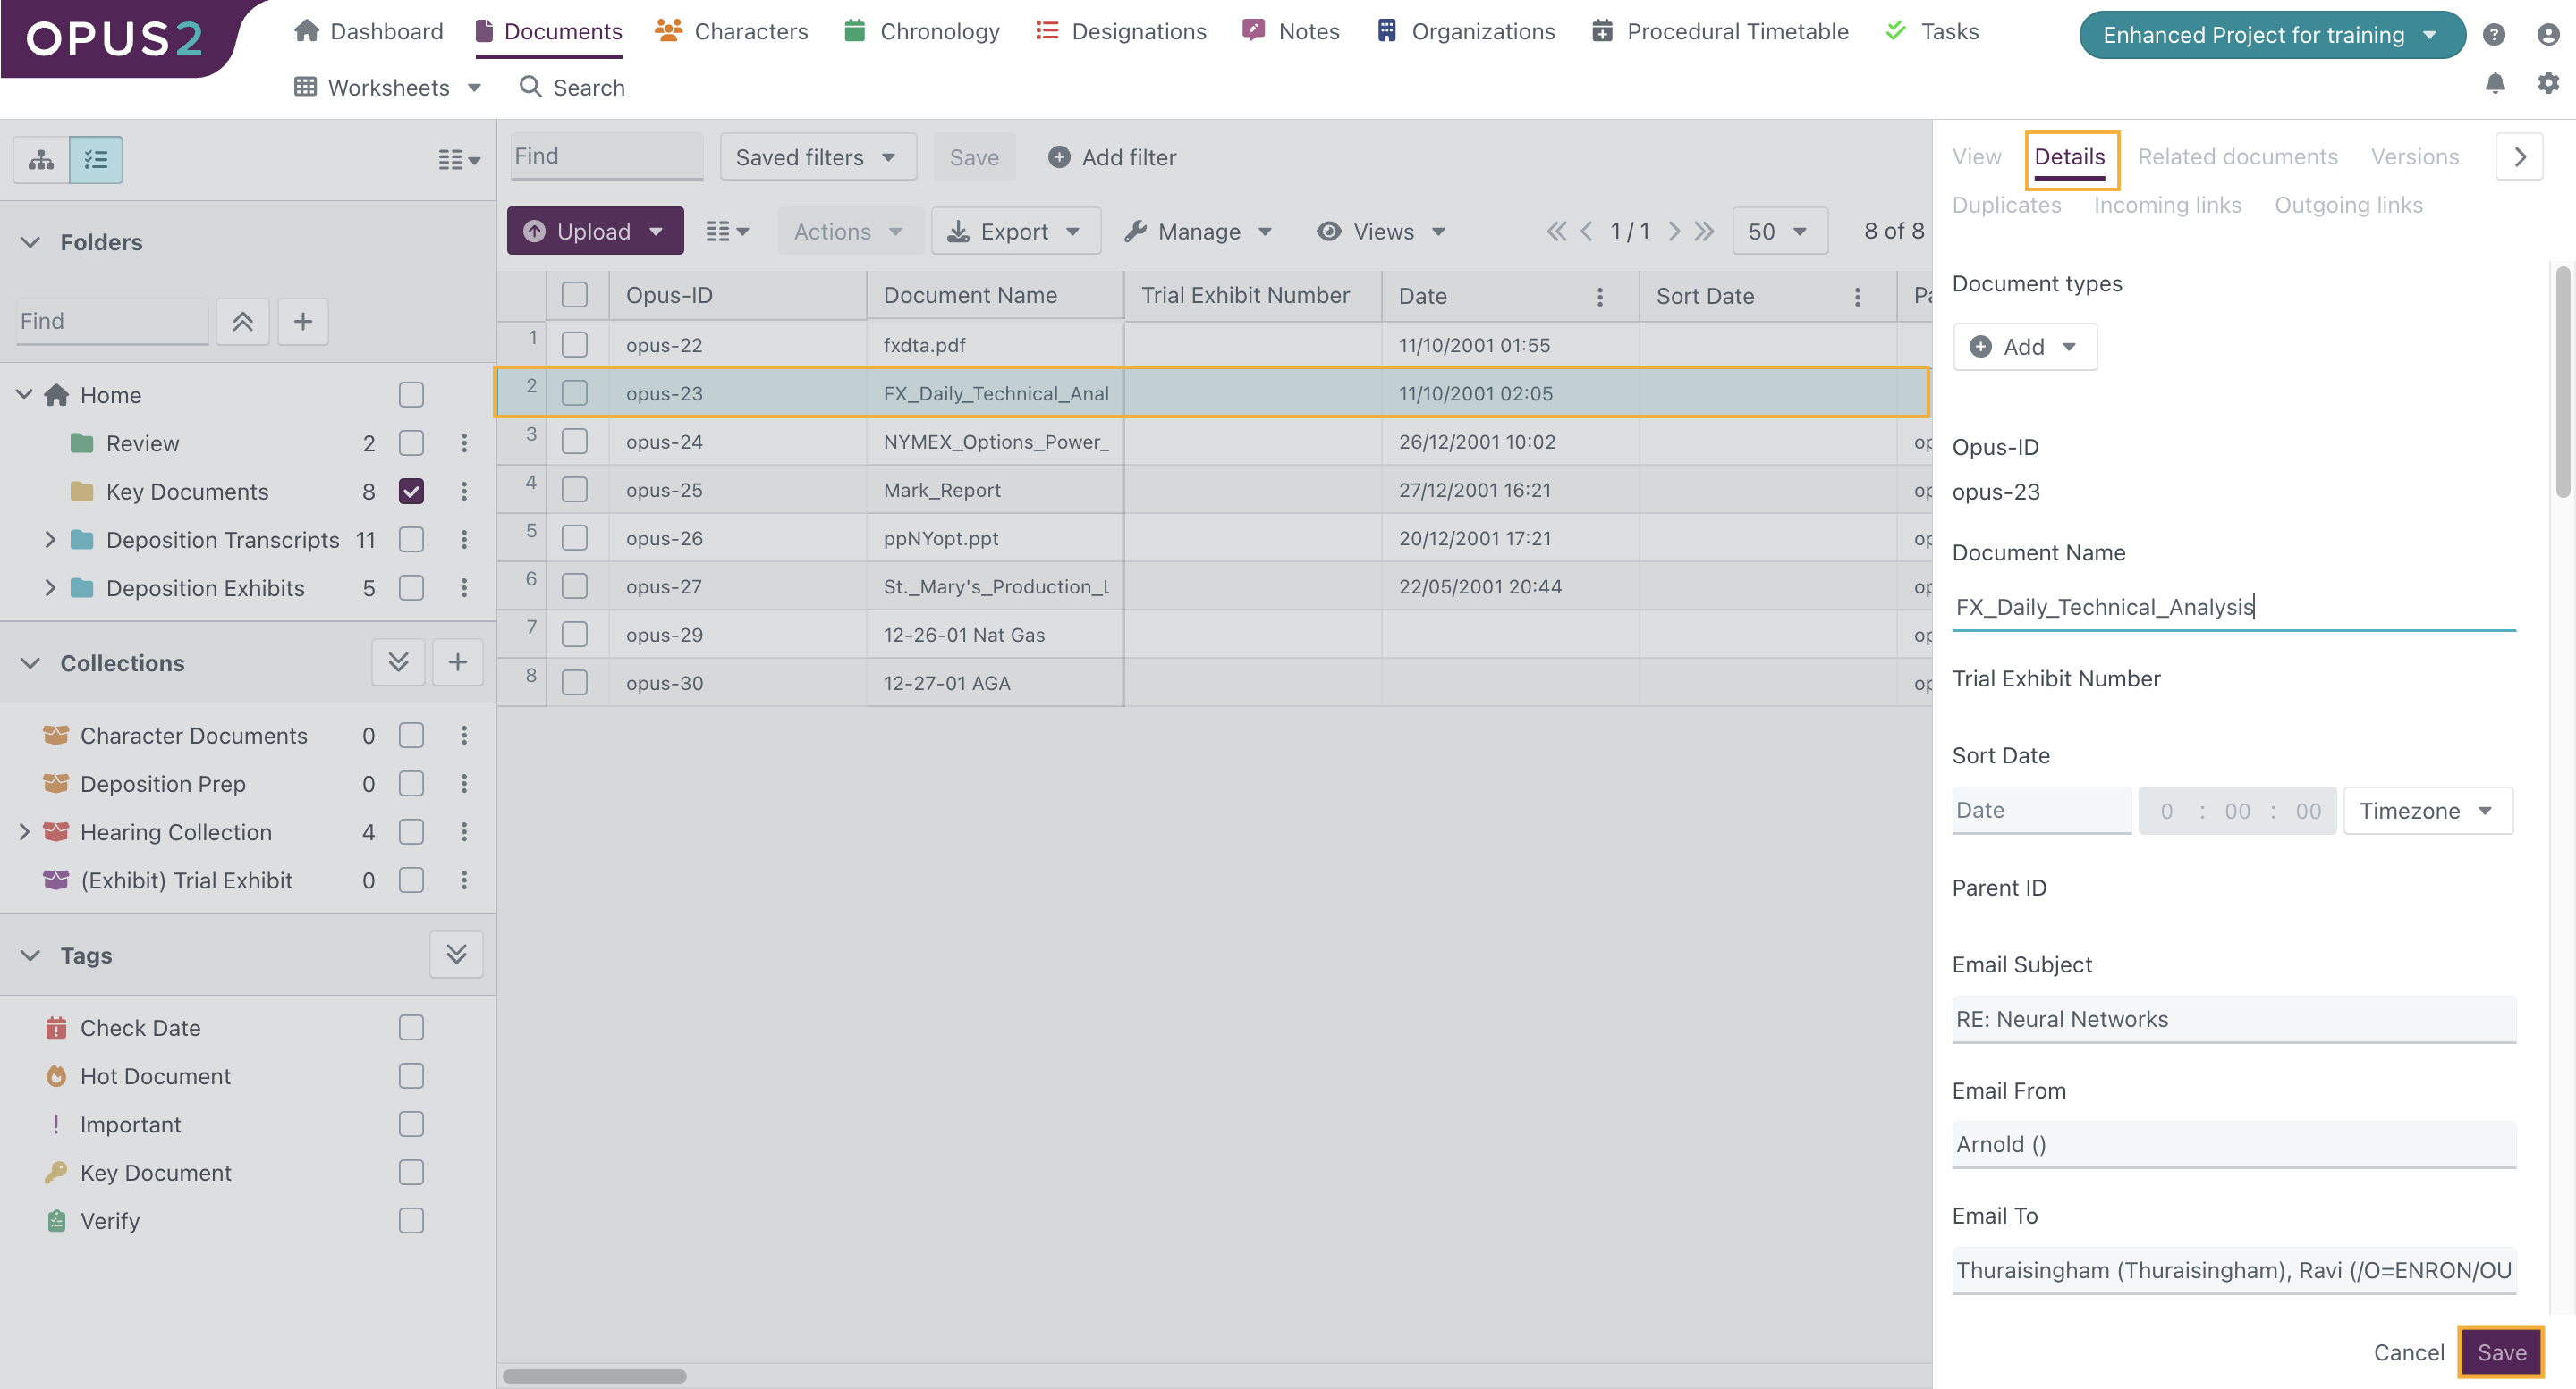Click the purple Save button in details panel

click(x=2501, y=1352)
